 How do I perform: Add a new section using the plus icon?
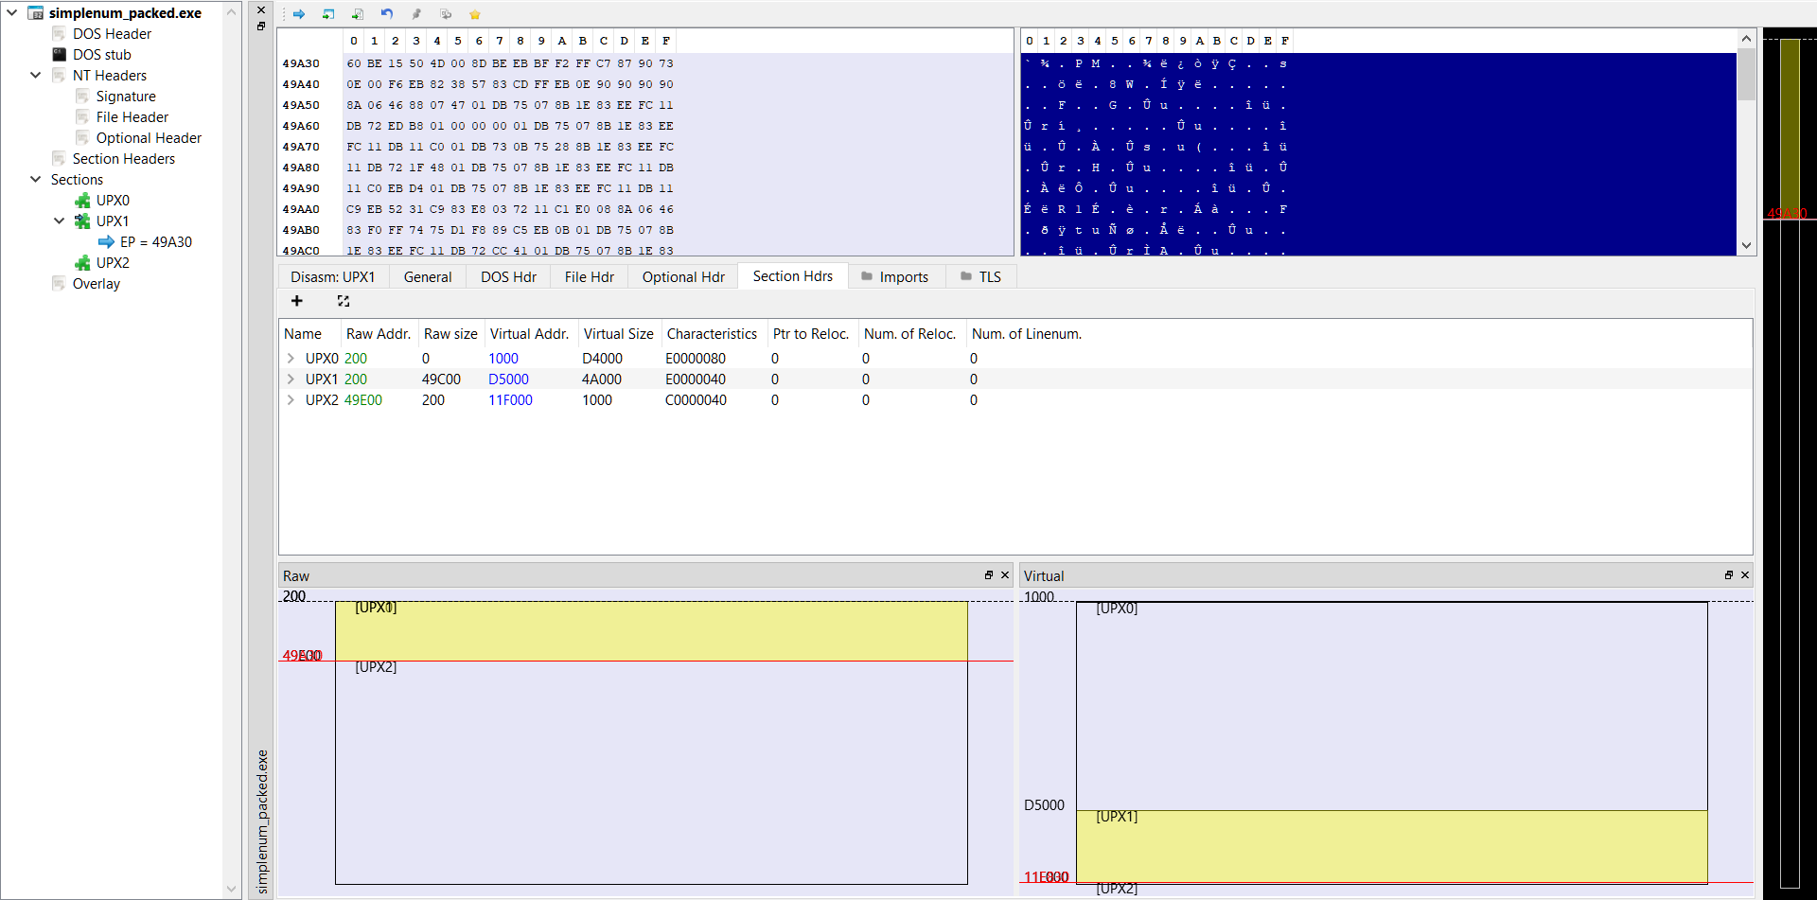click(x=296, y=301)
